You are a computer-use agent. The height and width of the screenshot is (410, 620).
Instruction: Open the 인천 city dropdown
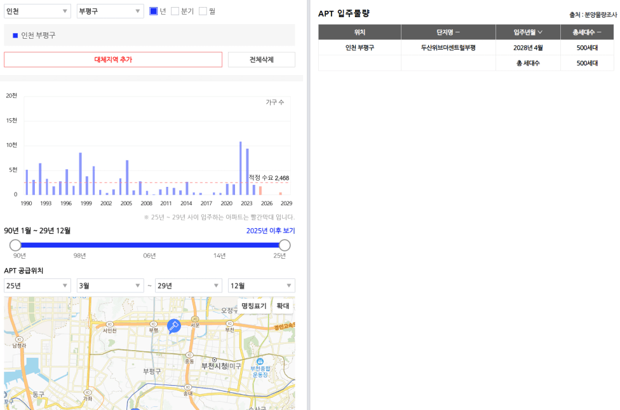37,11
